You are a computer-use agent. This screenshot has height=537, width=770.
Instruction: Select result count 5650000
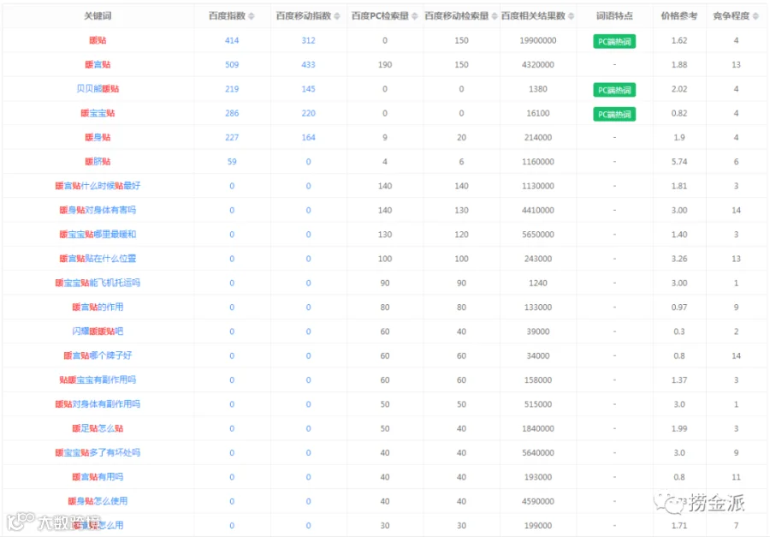point(538,235)
